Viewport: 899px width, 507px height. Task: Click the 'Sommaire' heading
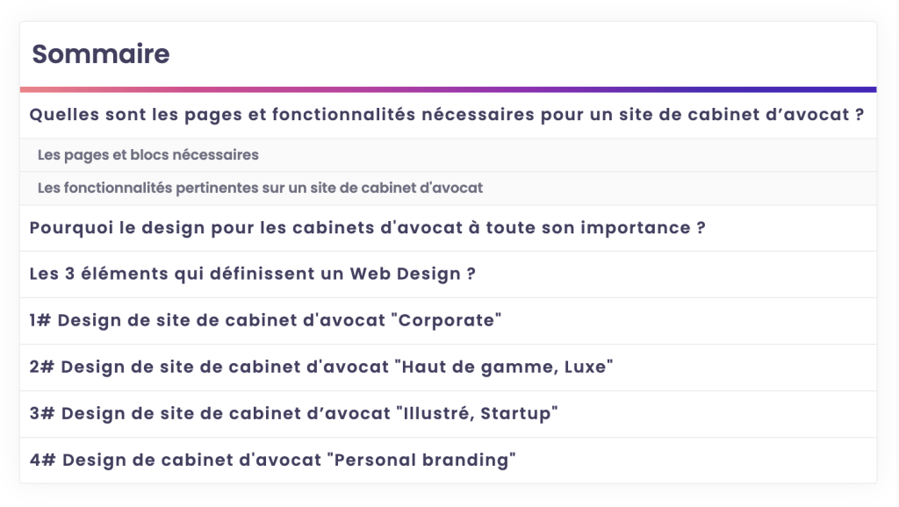pyautogui.click(x=101, y=54)
